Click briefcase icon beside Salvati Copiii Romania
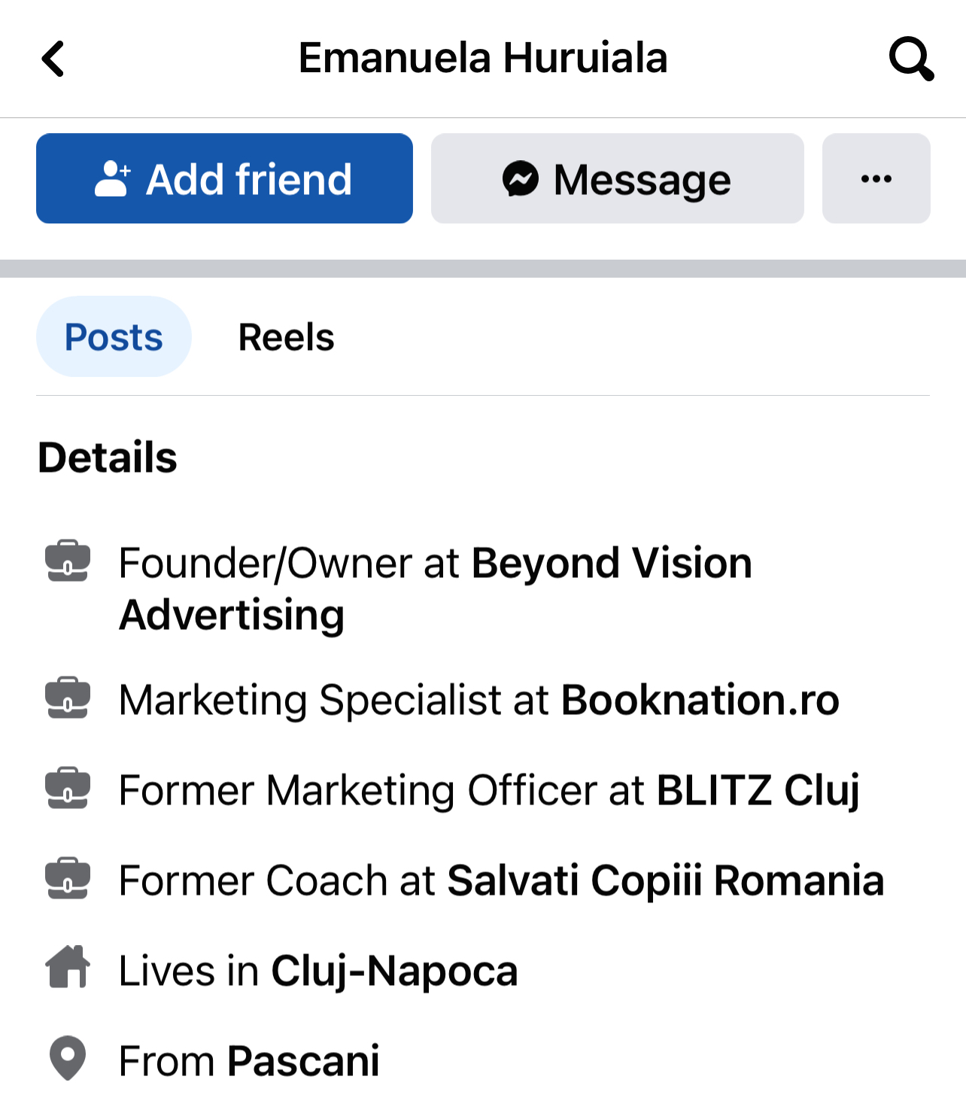966x1119 pixels. 68,878
